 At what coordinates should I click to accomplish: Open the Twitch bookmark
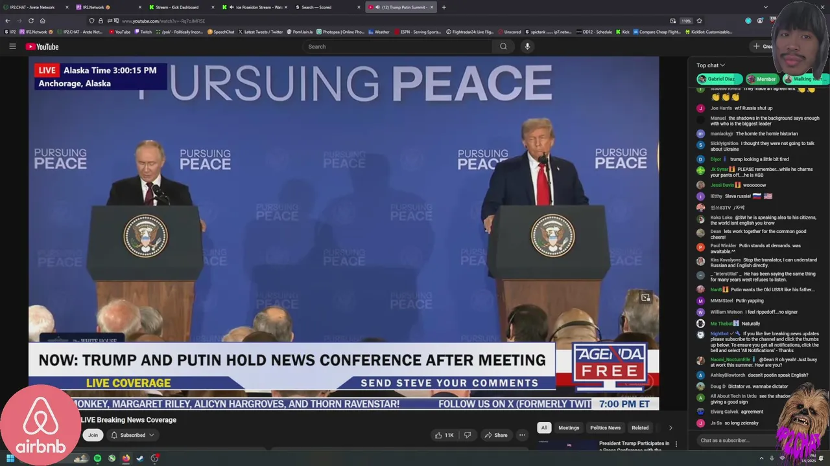pyautogui.click(x=143, y=32)
